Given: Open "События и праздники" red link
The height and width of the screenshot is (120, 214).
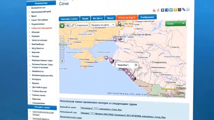Looking at the screenshot, I should click(41, 28).
